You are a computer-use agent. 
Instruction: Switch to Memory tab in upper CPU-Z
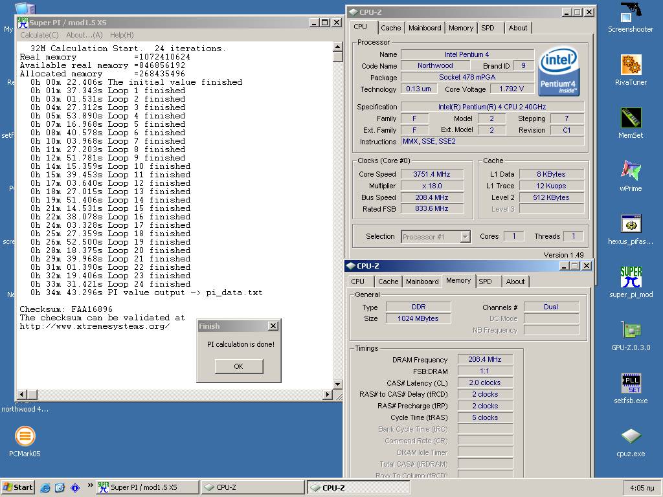(x=461, y=28)
